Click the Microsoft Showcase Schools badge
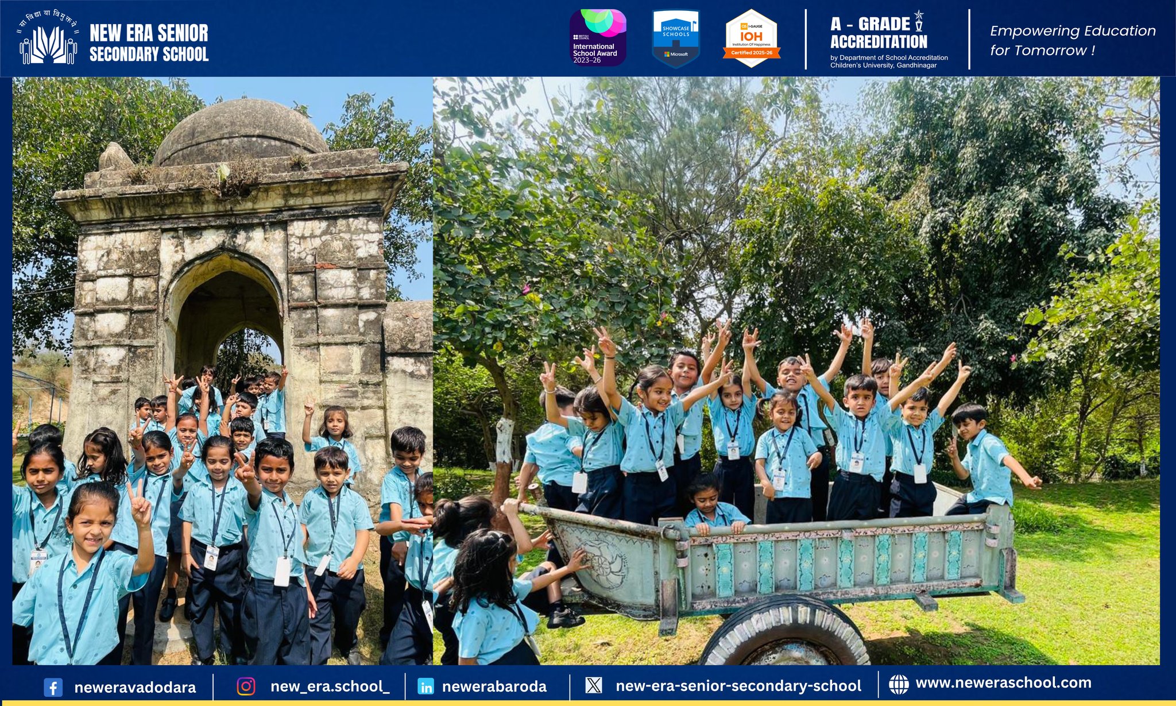The image size is (1176, 706). [x=676, y=38]
